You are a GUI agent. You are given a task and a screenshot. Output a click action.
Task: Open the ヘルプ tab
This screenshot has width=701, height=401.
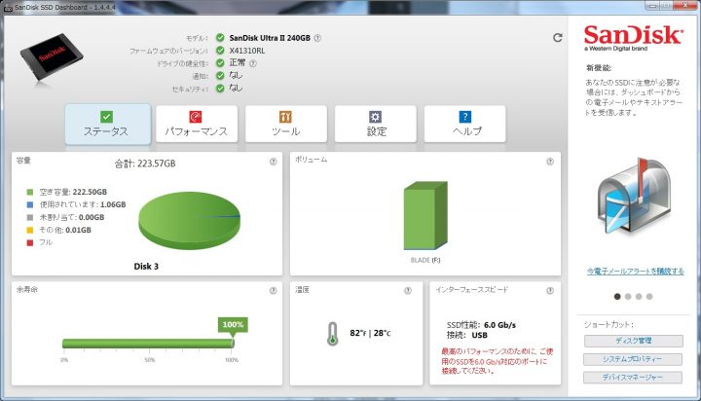pyautogui.click(x=465, y=125)
